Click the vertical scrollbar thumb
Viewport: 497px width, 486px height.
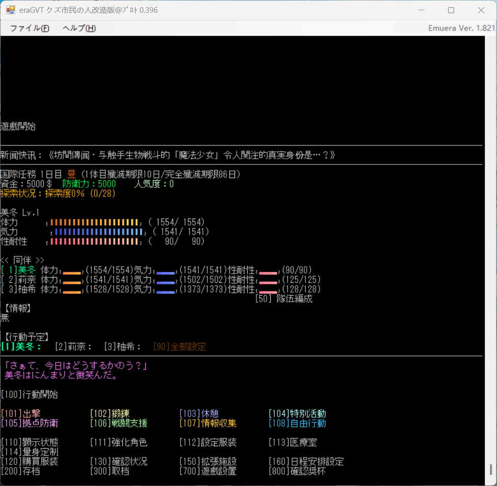point(491,469)
